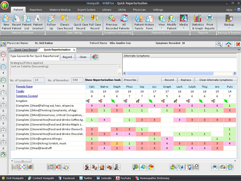The width and height of the screenshot is (241, 181).
Task: Open Homeopathic Dictionary in bottom bar
Action: click(152, 178)
